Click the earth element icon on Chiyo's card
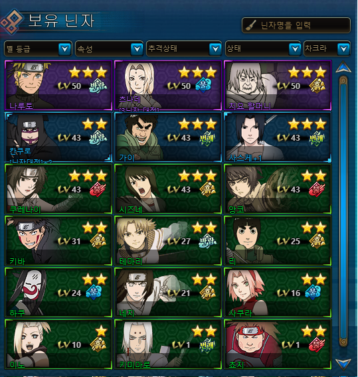This screenshot has height=377, width=358. [317, 86]
